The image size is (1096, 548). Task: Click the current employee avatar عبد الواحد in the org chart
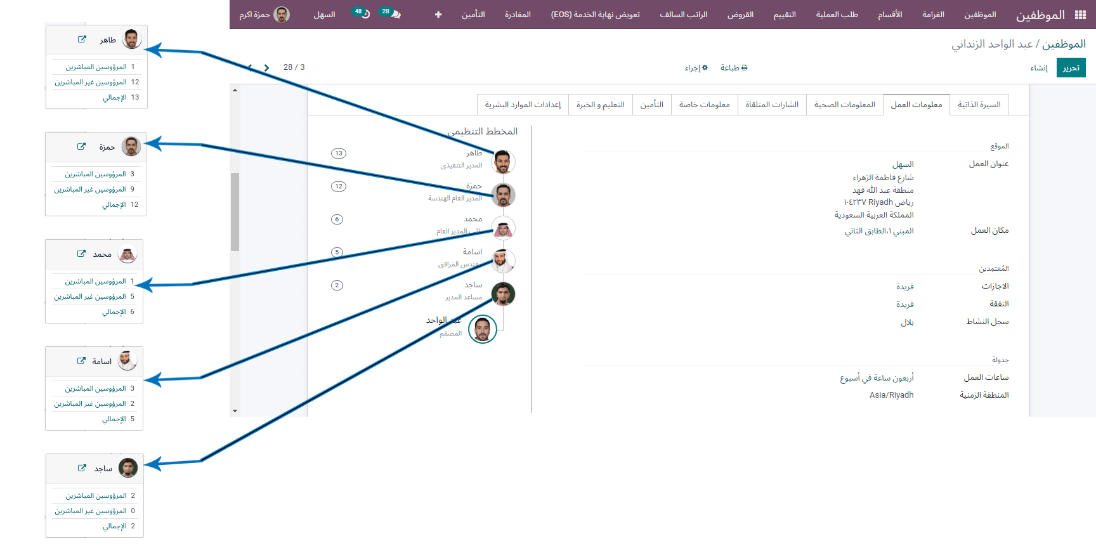[x=483, y=329]
